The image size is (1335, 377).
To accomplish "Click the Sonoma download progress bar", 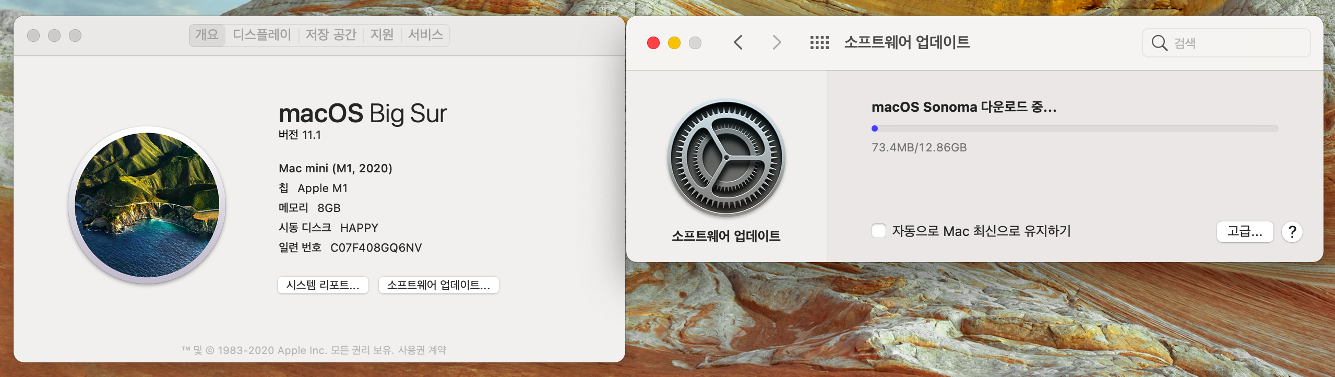I will 1075,128.
